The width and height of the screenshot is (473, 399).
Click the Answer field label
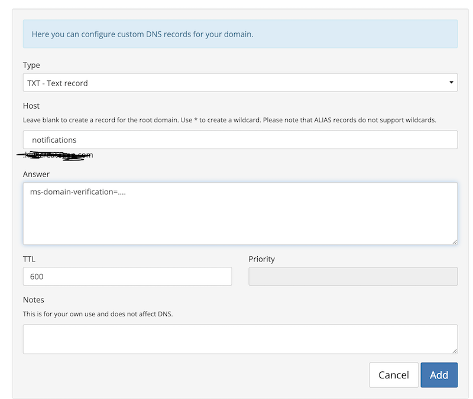[x=36, y=174]
